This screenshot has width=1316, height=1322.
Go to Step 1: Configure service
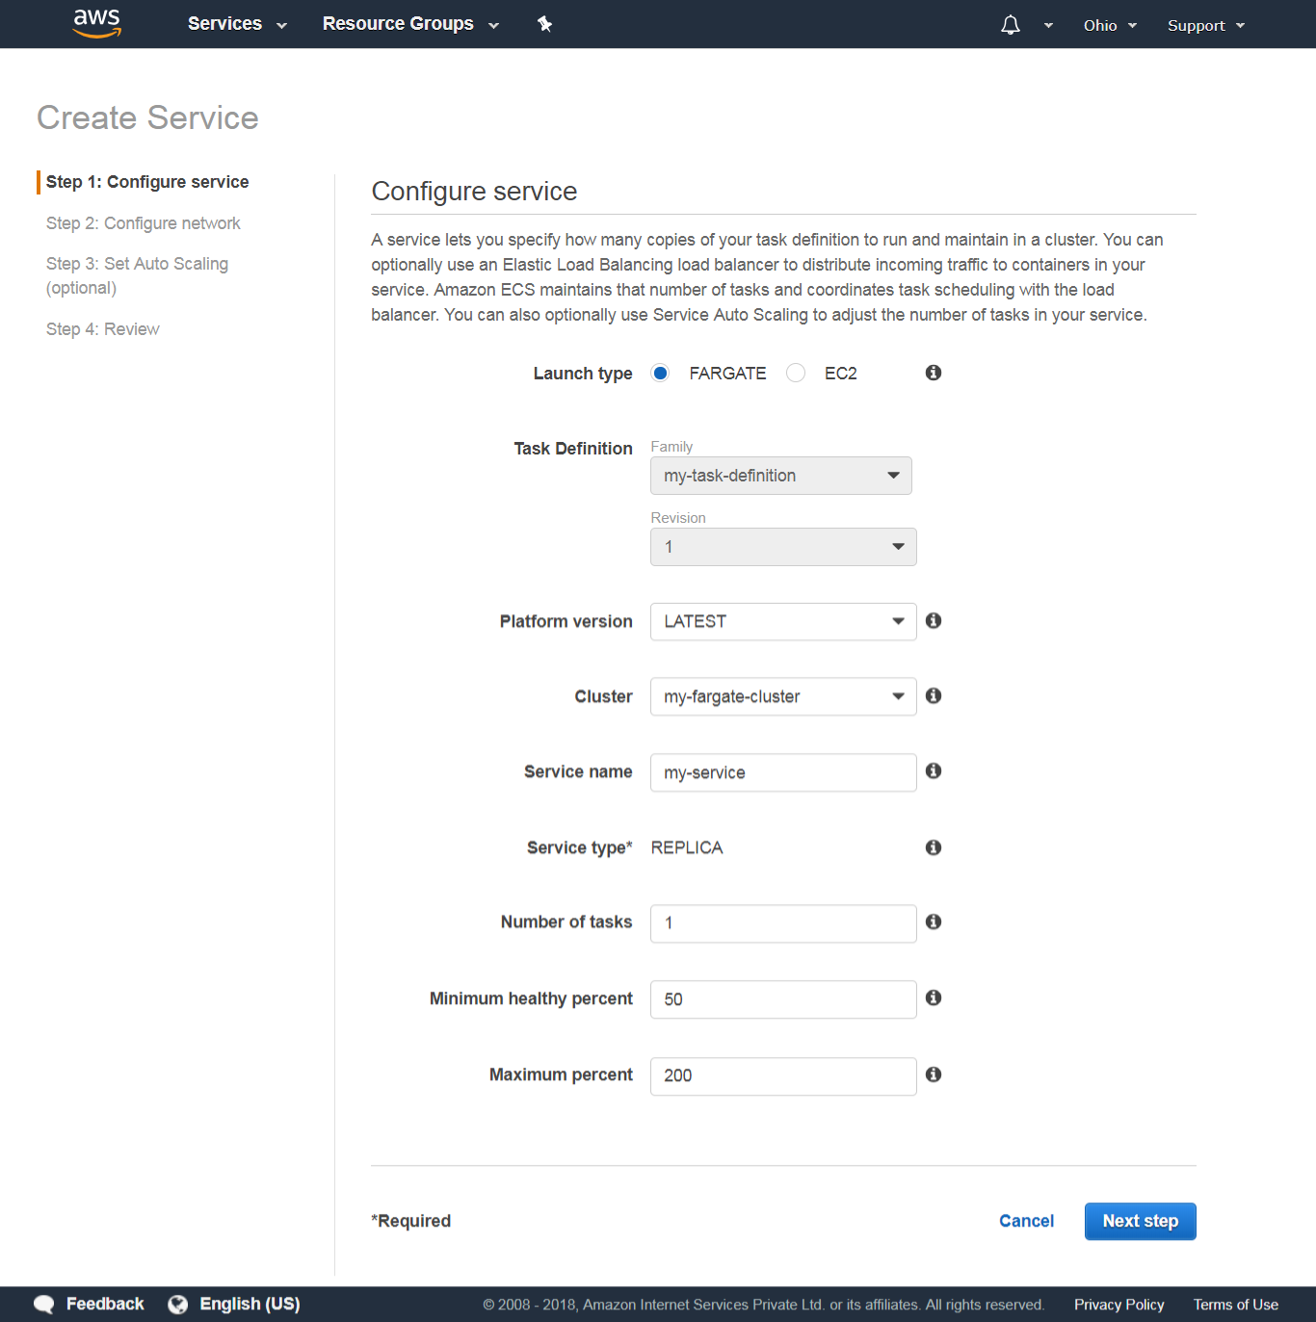147,182
